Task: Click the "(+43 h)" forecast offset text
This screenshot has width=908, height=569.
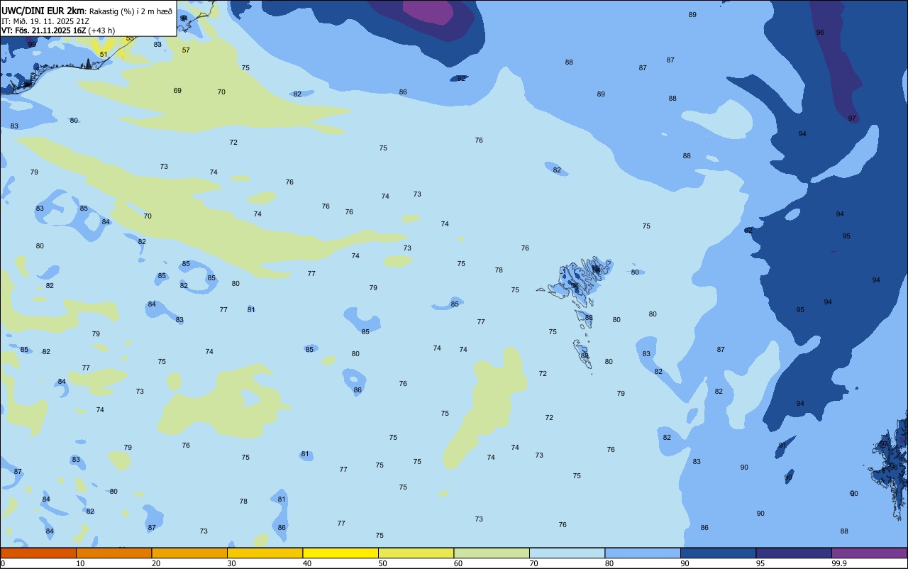Action: (101, 31)
